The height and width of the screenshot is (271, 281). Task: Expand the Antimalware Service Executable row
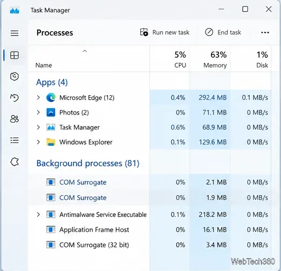pyautogui.click(x=38, y=215)
